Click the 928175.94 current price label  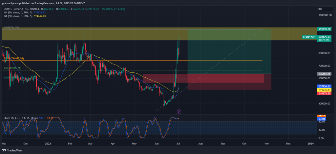click(x=325, y=37)
